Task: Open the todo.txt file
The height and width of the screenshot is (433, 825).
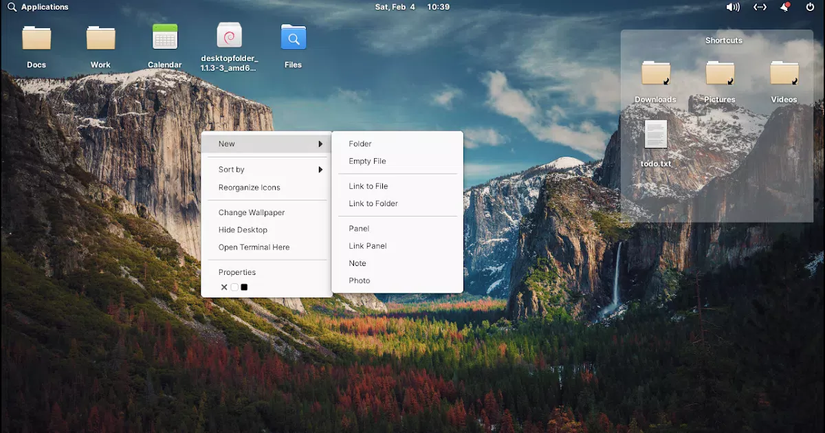Action: pos(654,135)
